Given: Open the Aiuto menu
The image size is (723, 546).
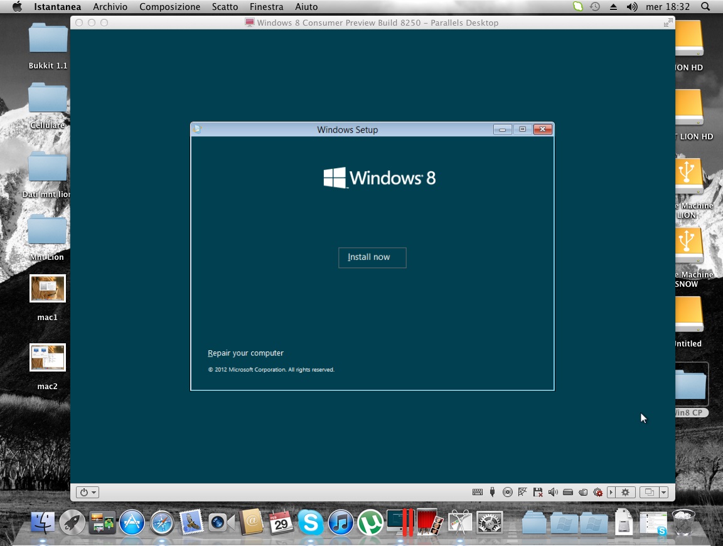Looking at the screenshot, I should (306, 7).
